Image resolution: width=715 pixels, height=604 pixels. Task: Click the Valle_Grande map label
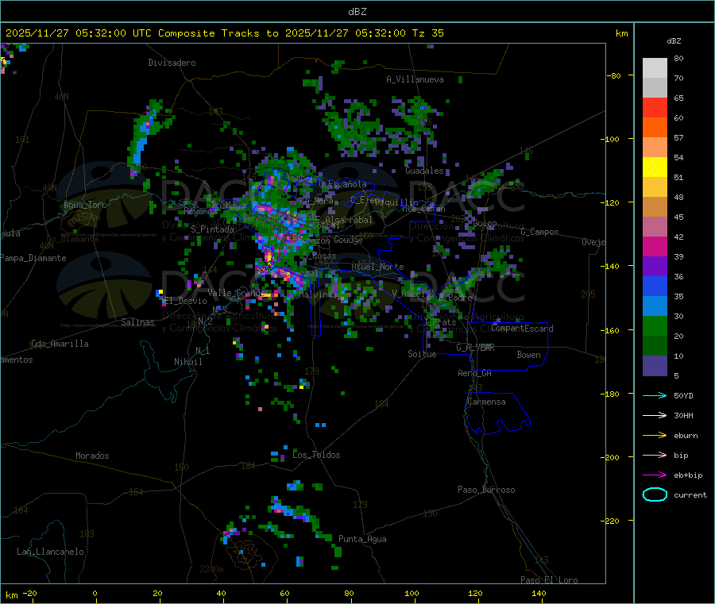[x=235, y=293]
